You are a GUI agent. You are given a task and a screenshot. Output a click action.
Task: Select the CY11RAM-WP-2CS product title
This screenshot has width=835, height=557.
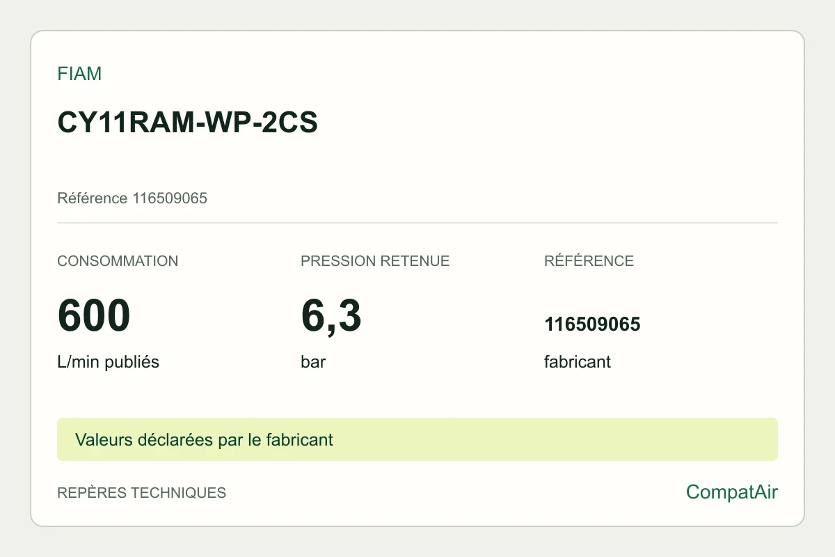187,123
